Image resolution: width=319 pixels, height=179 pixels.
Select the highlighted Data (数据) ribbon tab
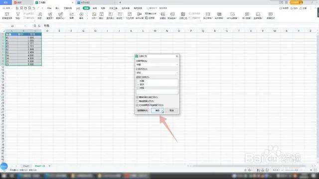click(x=86, y=8)
